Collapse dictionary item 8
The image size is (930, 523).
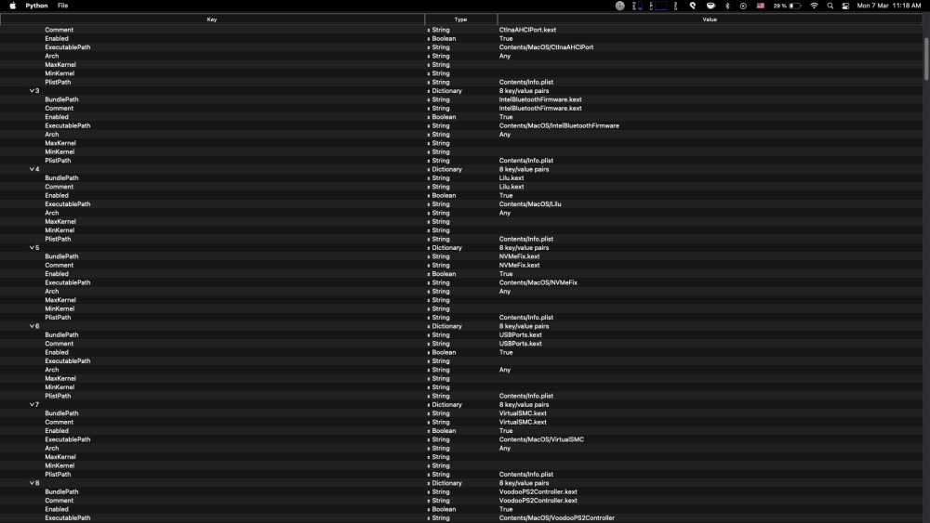coord(32,483)
